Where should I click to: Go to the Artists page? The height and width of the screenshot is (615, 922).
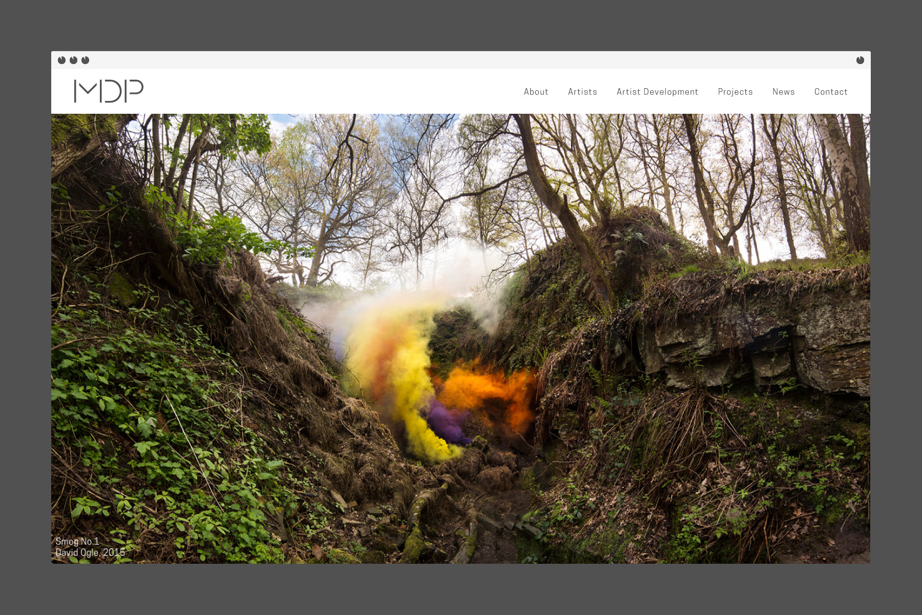582,92
